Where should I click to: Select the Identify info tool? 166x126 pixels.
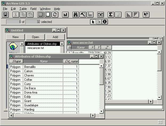click(x=105, y=22)
